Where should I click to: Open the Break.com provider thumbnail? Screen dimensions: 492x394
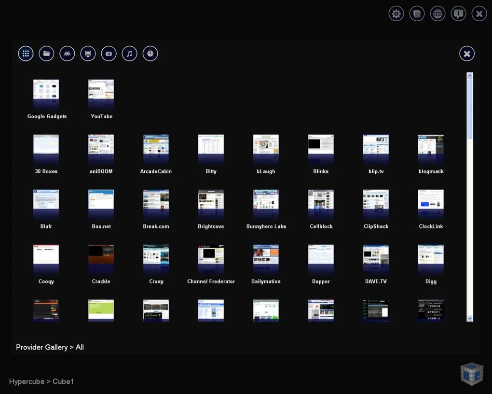[156, 204]
